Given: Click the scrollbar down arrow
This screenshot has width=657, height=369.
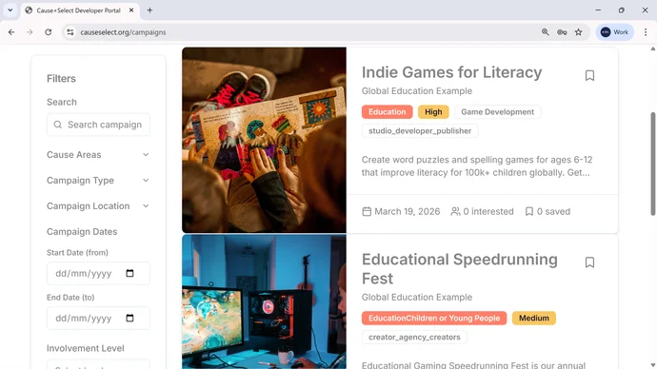Looking at the screenshot, I should (653, 365).
